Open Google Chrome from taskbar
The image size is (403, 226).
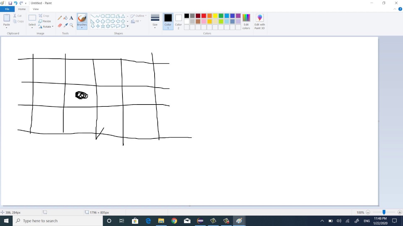point(174,221)
